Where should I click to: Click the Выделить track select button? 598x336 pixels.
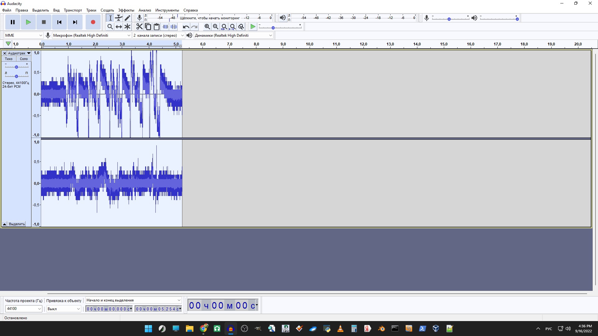tap(17, 224)
